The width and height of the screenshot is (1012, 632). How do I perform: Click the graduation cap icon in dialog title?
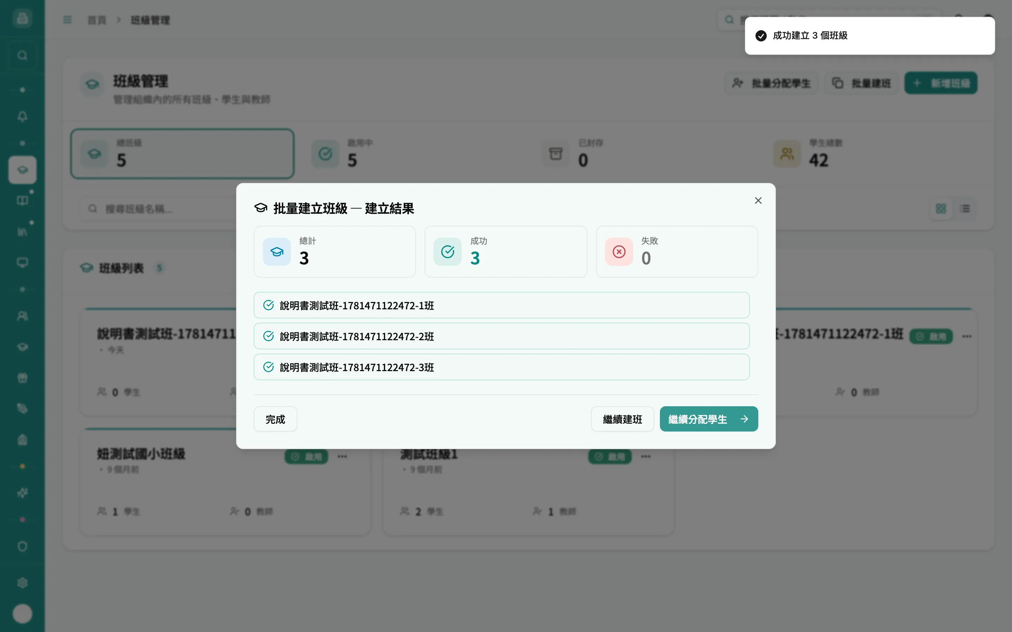pos(261,208)
